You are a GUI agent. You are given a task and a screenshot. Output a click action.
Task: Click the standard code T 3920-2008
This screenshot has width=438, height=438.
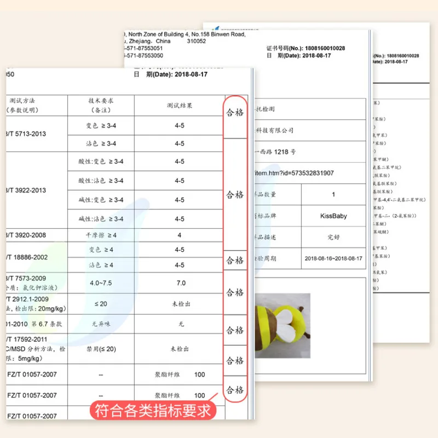tap(27, 235)
